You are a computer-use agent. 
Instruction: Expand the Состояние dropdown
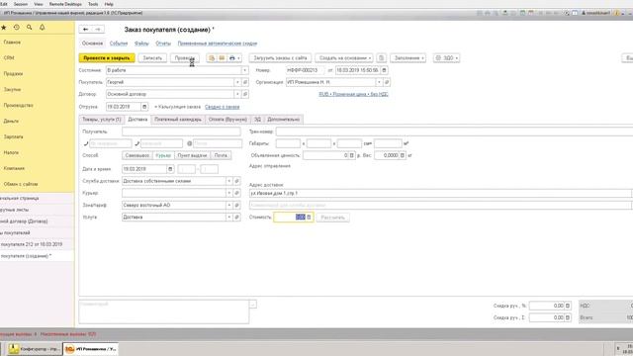point(244,70)
